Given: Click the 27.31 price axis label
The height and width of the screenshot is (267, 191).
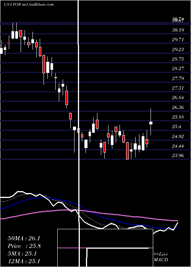Looking at the screenshot, I should tap(178, 88).
